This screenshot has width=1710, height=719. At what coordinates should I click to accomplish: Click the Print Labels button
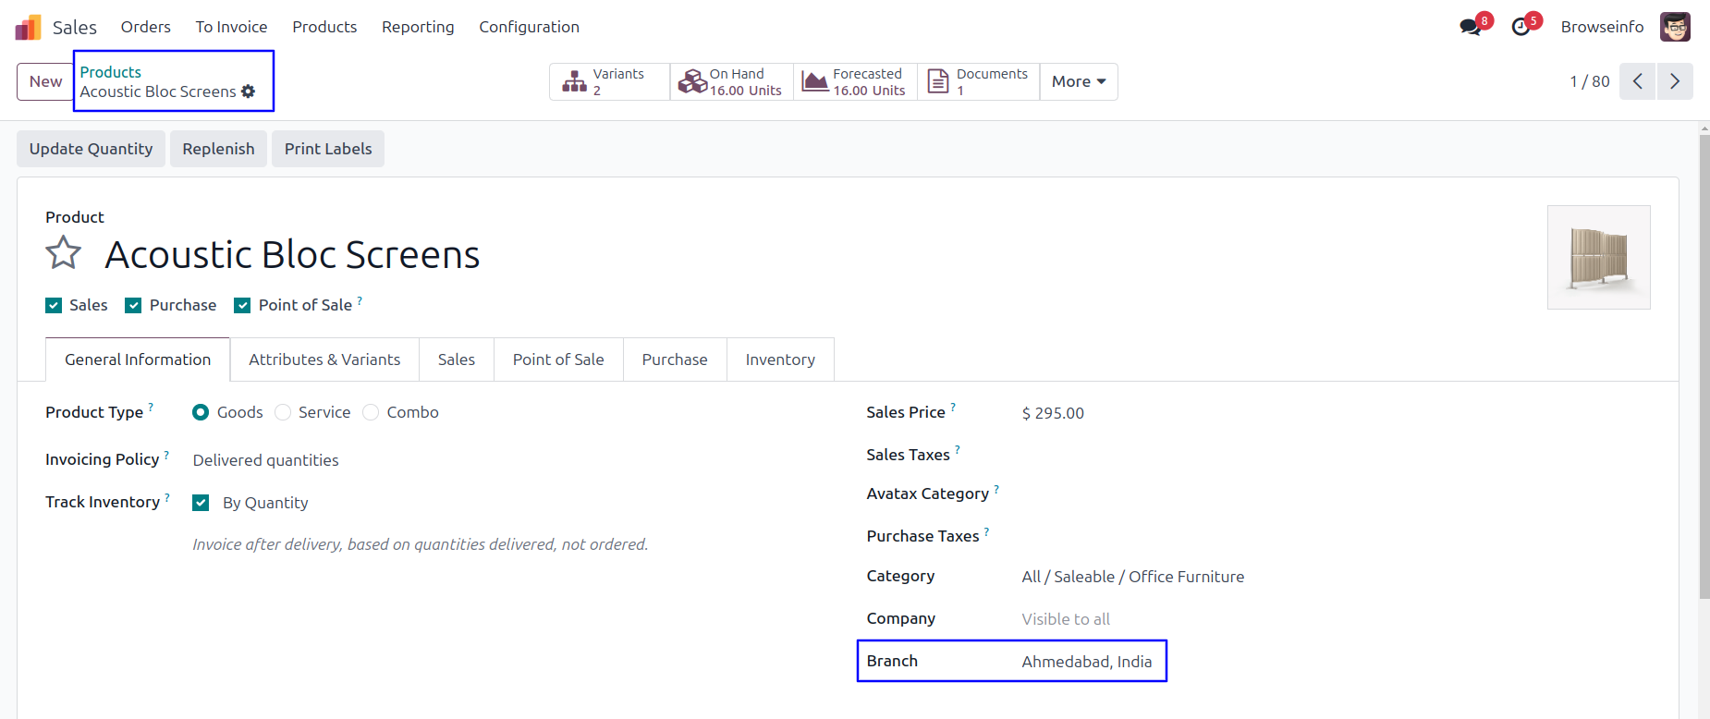[x=328, y=149]
